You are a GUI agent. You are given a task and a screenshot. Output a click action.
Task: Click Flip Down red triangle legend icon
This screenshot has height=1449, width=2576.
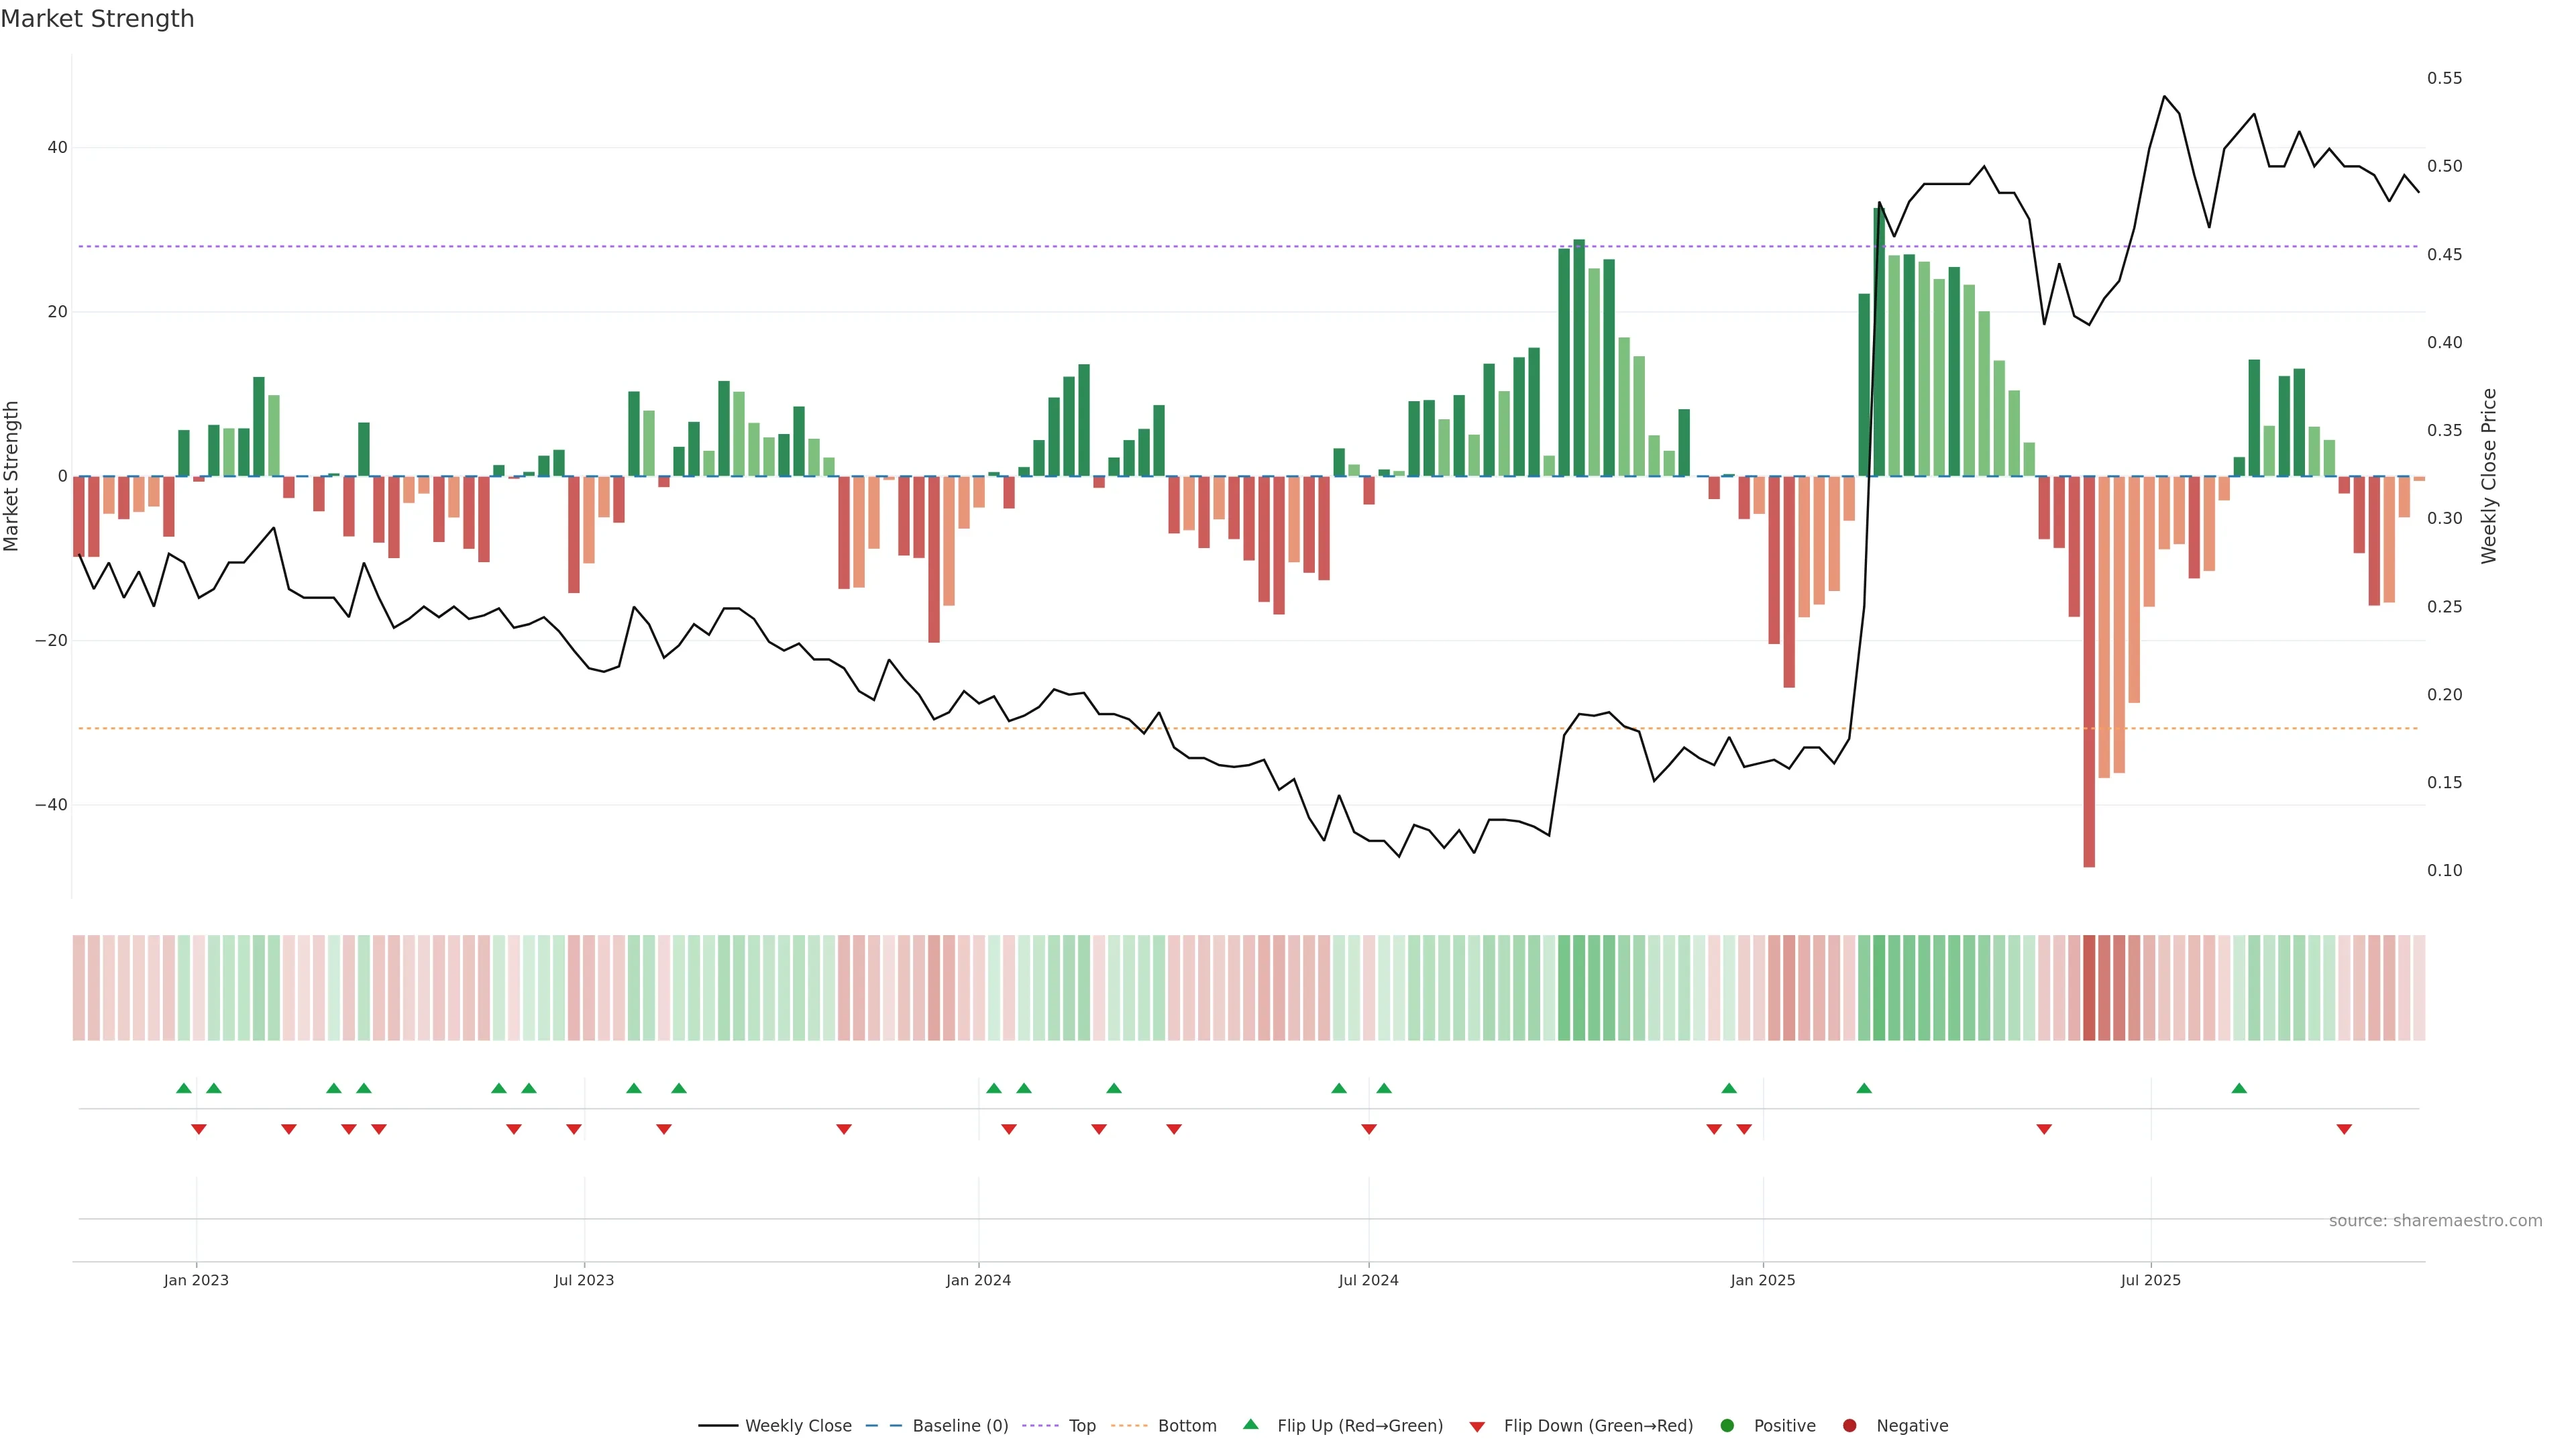point(1477,1427)
